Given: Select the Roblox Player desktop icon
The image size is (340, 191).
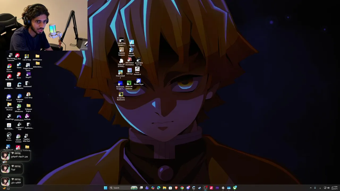Looking at the screenshot, I should (138, 82).
